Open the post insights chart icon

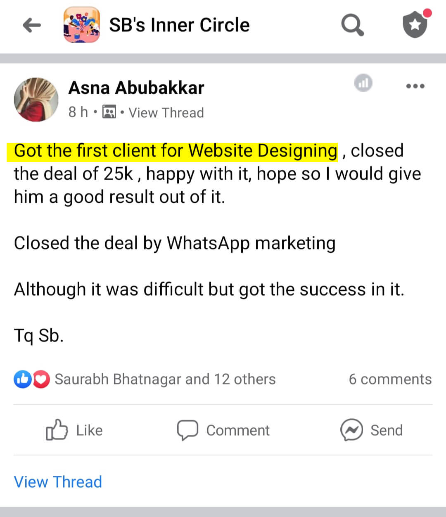point(363,83)
